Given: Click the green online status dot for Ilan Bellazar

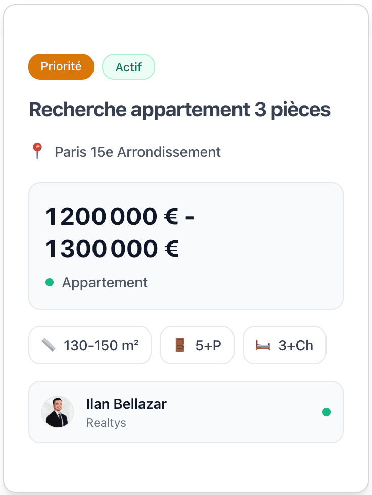Looking at the screenshot, I should (327, 412).
